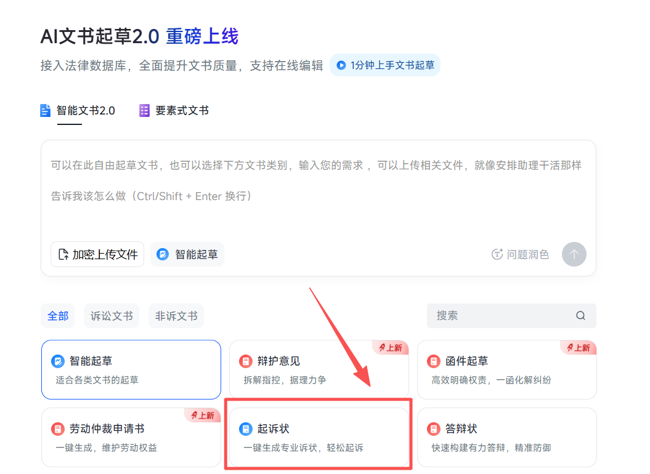Click description 拆解指控，据理力争
This screenshot has width=650, height=474.
click(x=285, y=380)
